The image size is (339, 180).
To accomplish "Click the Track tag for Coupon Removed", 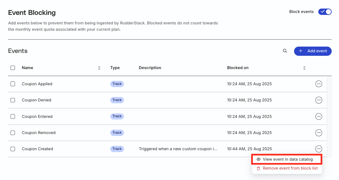I will point(117,133).
